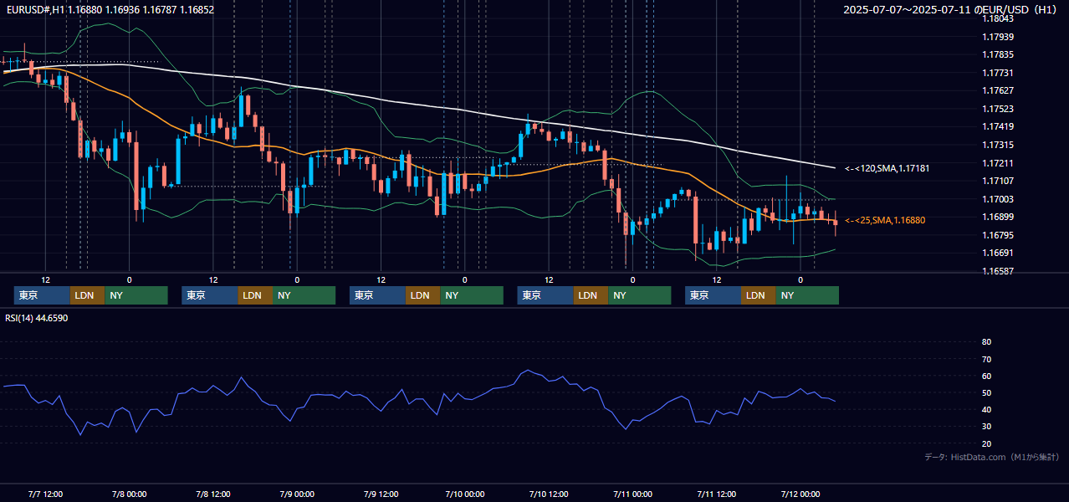Click the LDN session block for July 7
Screen dimensions: 1069x502
[87, 295]
